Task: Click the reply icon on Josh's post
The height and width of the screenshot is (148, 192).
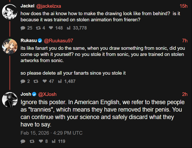Action: [x=23, y=141]
